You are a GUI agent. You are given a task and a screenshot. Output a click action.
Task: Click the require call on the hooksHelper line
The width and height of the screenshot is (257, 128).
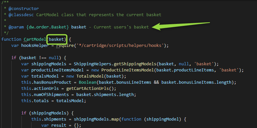coord(65,46)
